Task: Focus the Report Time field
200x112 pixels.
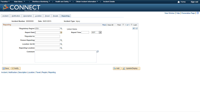Action: [x=85, y=32]
